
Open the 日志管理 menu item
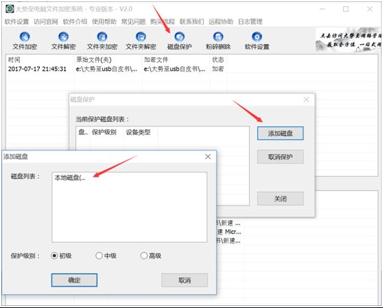coord(250,22)
